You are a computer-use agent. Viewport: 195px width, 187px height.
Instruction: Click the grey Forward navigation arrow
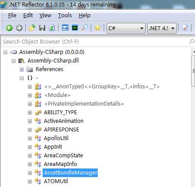tap(19, 28)
